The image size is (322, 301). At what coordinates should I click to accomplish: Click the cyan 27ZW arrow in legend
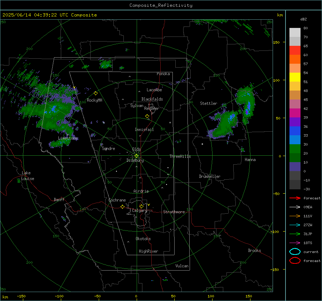click(x=295, y=225)
